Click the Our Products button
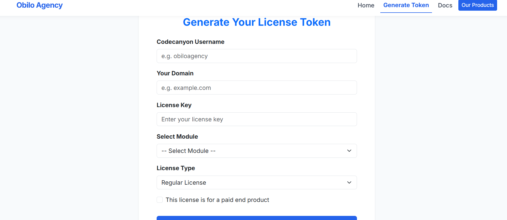Viewport: 507px width, 220px height. click(477, 5)
